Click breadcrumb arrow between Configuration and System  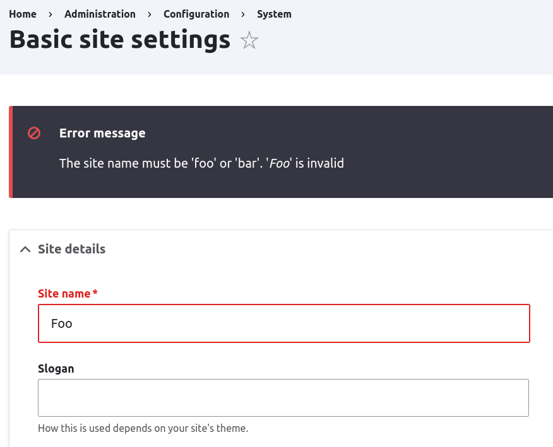[x=243, y=14]
